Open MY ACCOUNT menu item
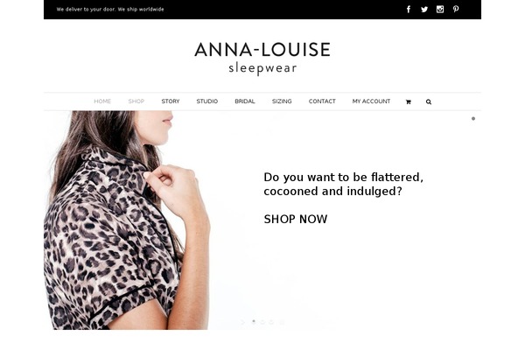This screenshot has height=350, width=525. pos(371,101)
